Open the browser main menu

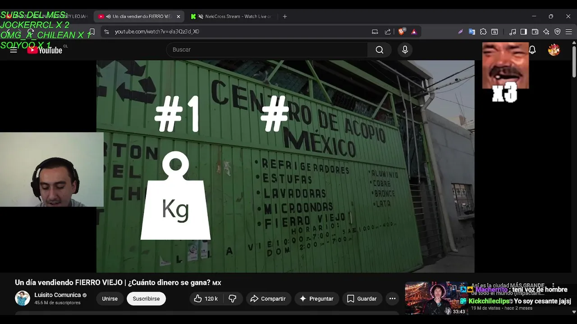569,31
